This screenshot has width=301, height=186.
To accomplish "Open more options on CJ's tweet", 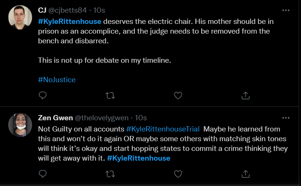I will tap(286, 10).
